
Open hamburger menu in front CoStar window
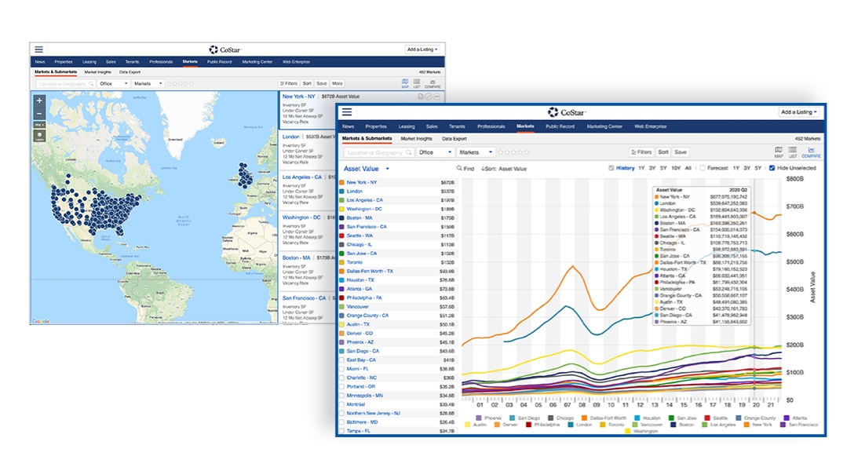(x=347, y=112)
